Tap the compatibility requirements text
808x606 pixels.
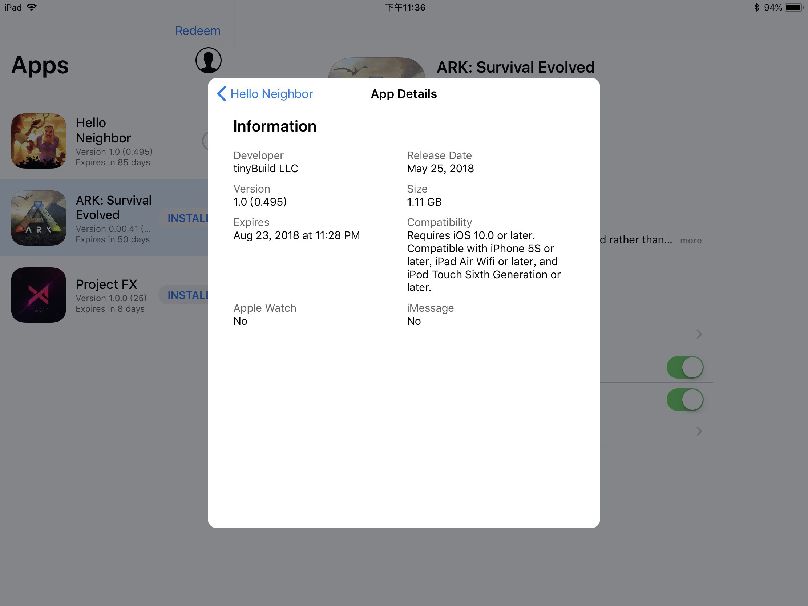click(484, 262)
